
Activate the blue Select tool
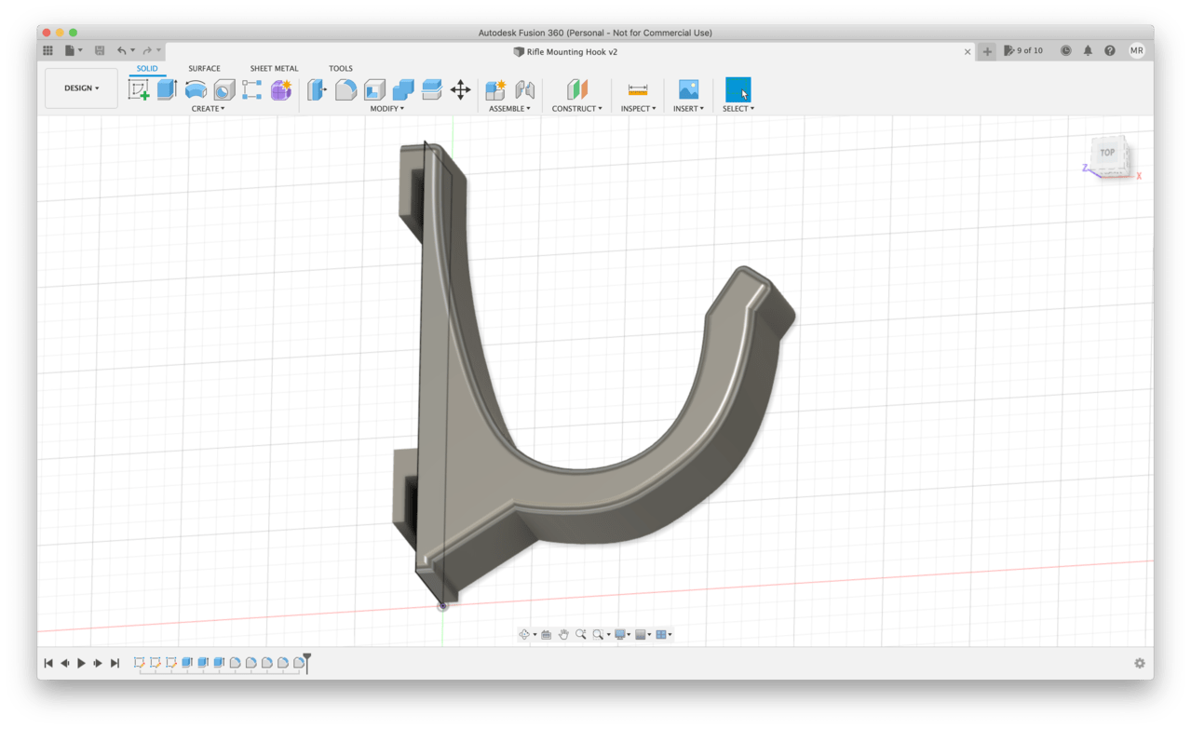pos(738,89)
